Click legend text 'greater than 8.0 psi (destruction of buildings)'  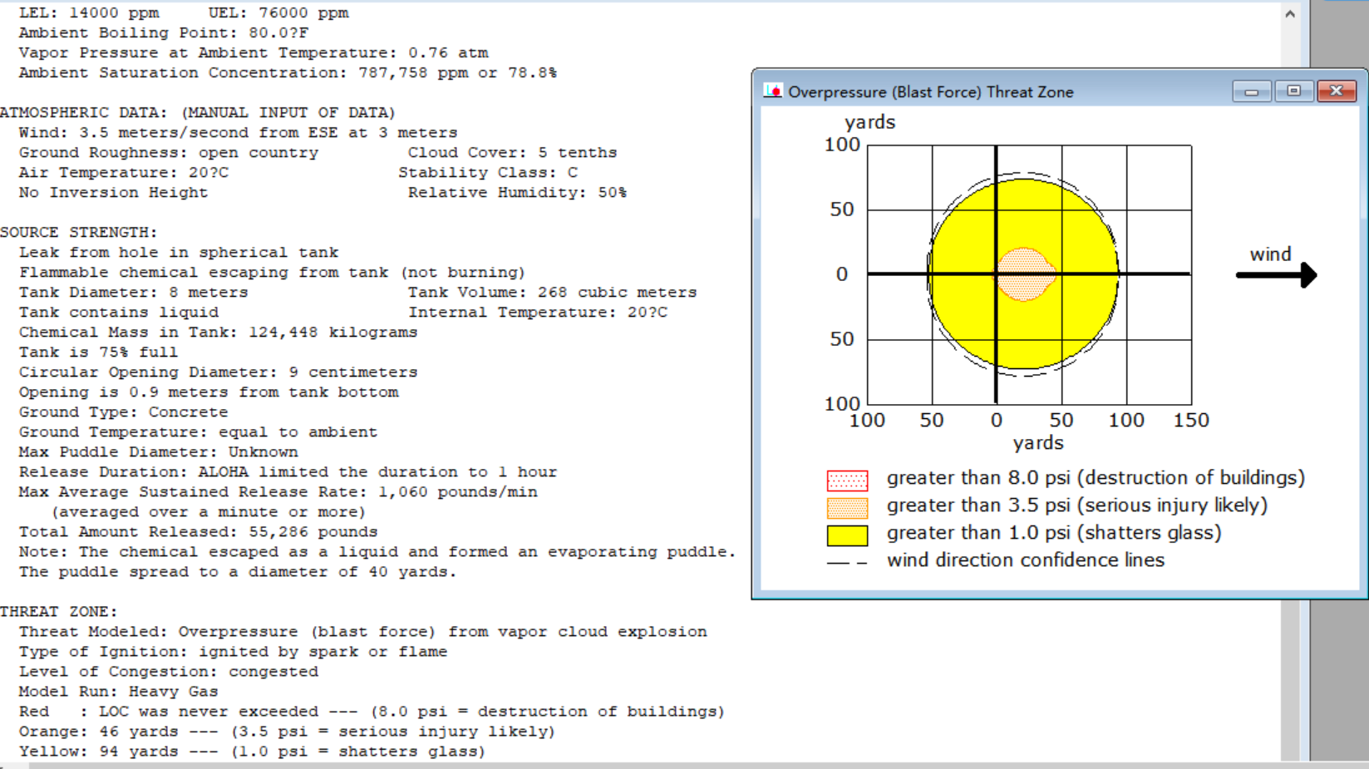[x=1096, y=478]
